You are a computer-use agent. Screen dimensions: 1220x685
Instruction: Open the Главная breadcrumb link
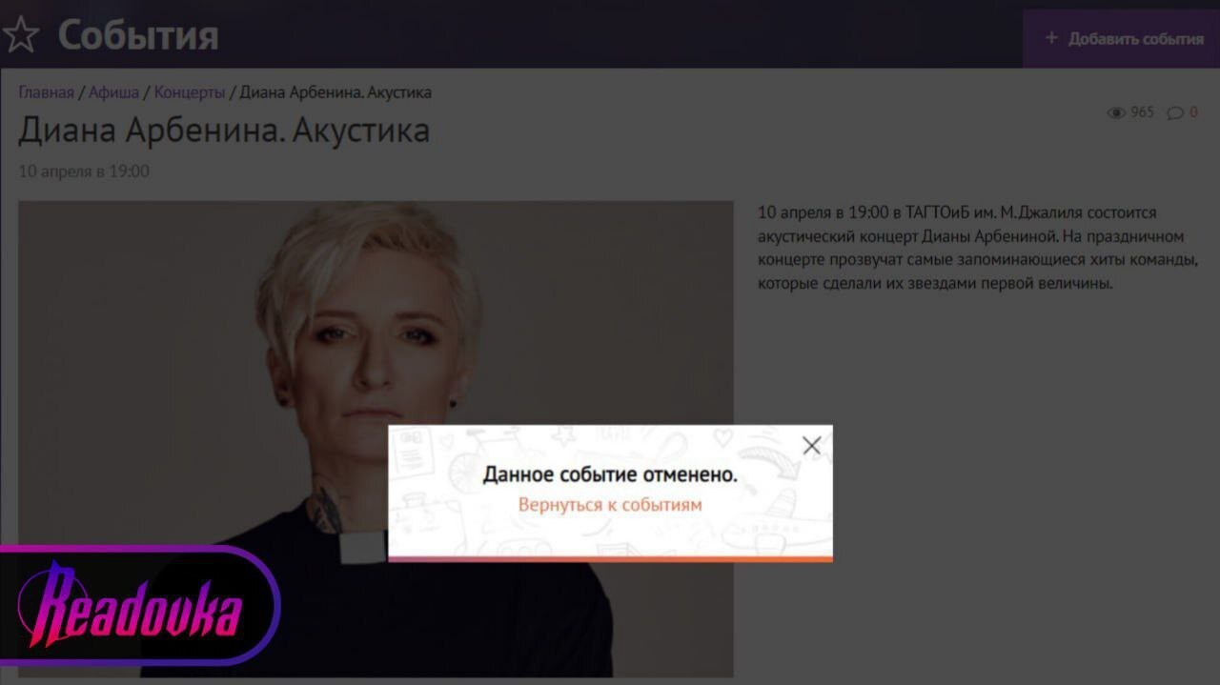coord(46,92)
